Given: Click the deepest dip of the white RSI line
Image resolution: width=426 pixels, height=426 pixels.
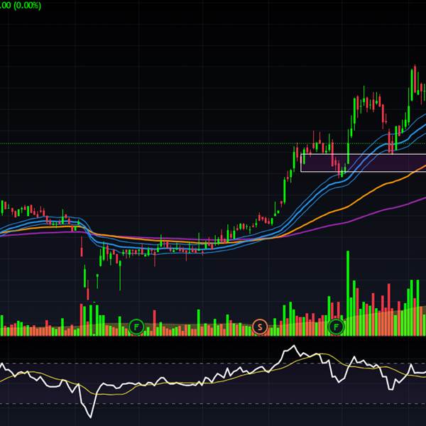Looking at the screenshot, I should (x=90, y=415).
